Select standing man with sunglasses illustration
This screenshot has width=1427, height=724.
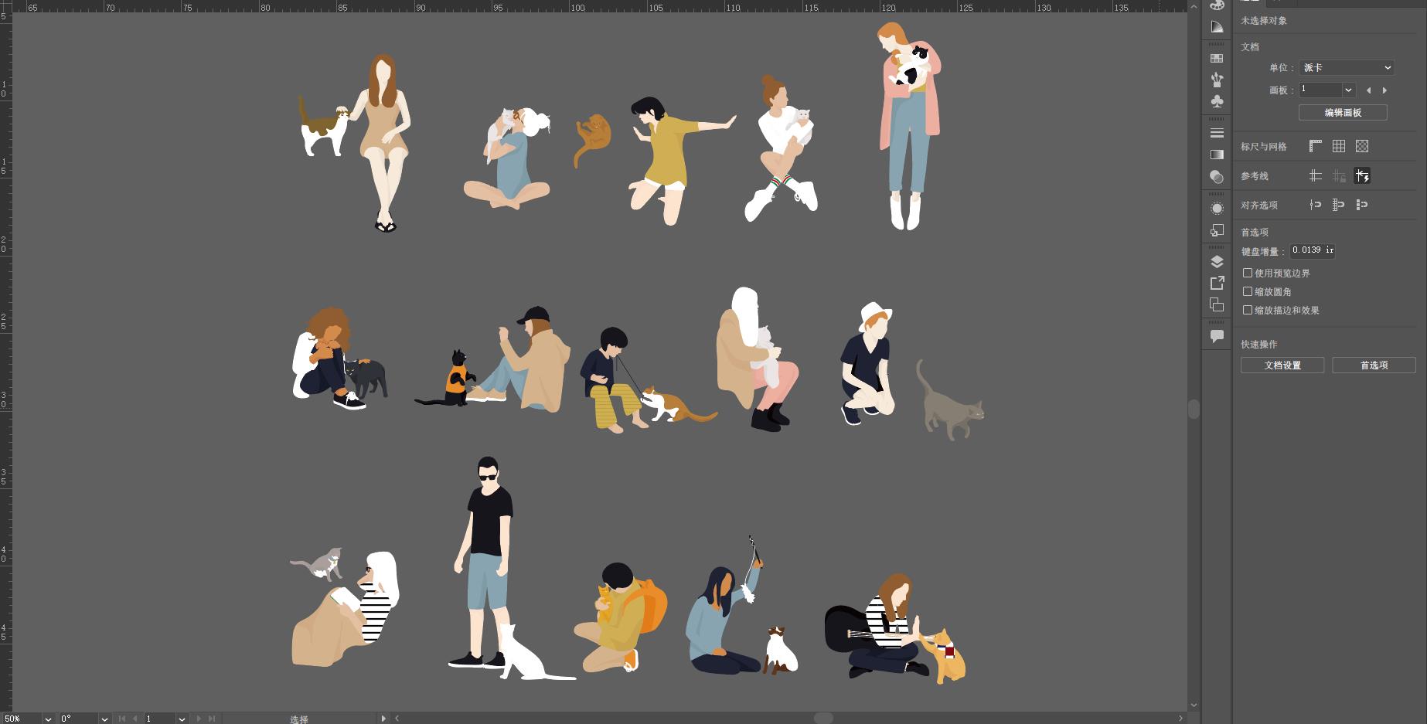(482, 562)
